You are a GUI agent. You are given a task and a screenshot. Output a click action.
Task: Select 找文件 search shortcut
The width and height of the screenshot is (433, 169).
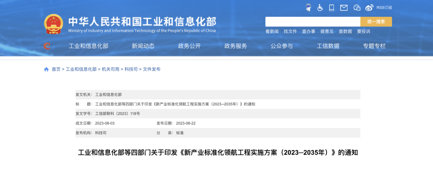(290, 31)
